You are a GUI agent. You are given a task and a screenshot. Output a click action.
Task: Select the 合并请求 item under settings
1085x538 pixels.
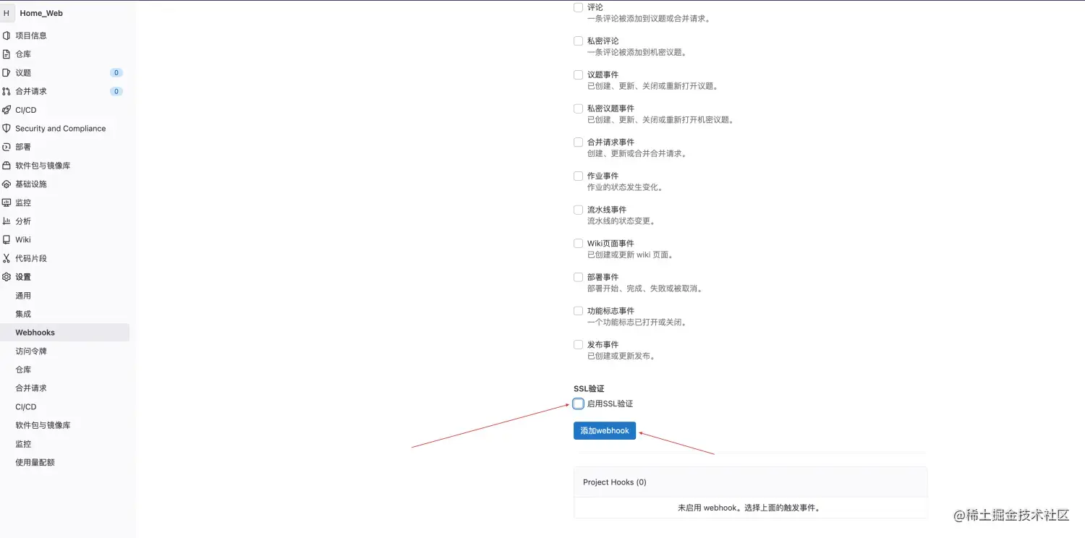click(31, 388)
